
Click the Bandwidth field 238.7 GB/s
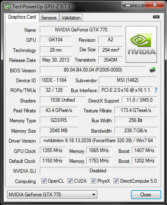click(x=136, y=131)
